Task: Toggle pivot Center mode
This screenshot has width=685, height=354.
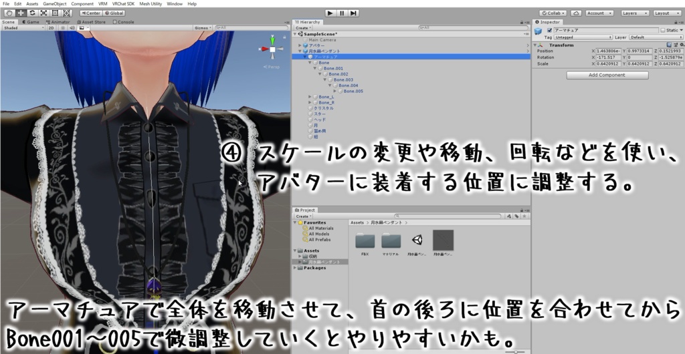Action: pos(91,13)
